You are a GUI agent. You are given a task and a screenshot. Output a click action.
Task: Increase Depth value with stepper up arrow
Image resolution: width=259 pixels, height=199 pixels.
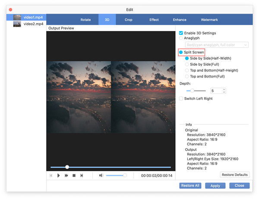coord(224,90)
